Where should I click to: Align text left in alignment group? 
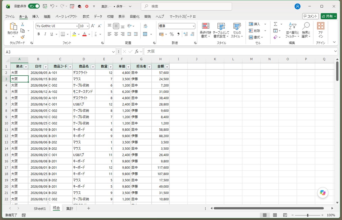point(110,34)
